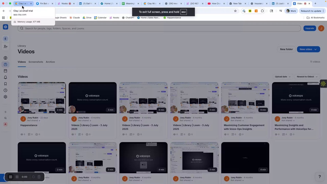Click the New folder button
This screenshot has height=184, width=327.
[x=286, y=49]
